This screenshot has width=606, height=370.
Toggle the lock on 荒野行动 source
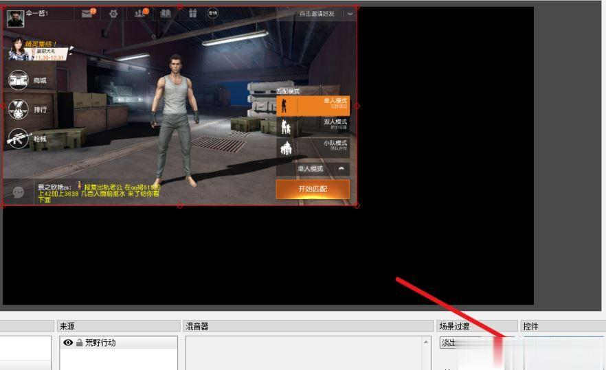click(79, 343)
